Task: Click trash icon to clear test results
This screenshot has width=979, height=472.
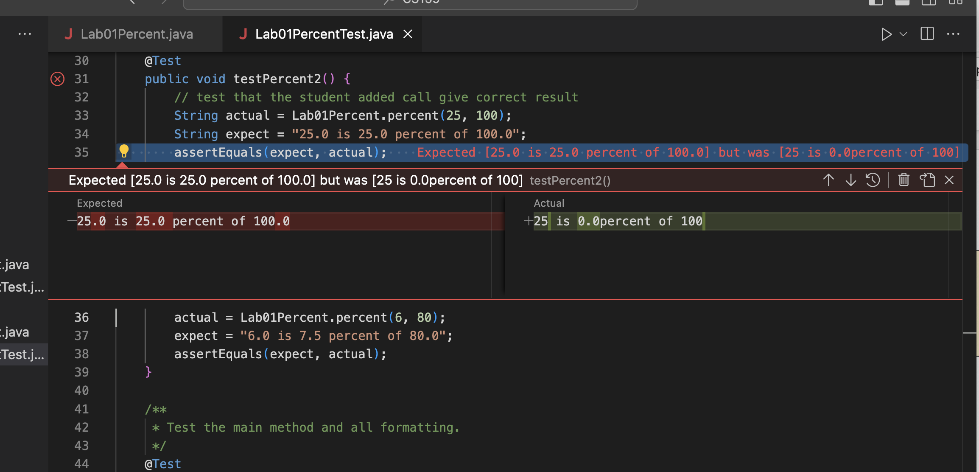Action: (x=903, y=180)
